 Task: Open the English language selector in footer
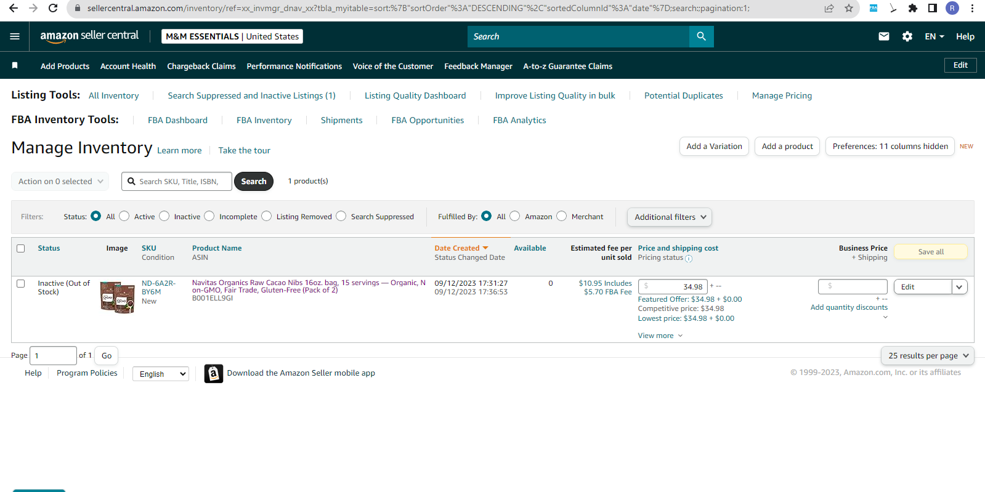click(x=161, y=374)
